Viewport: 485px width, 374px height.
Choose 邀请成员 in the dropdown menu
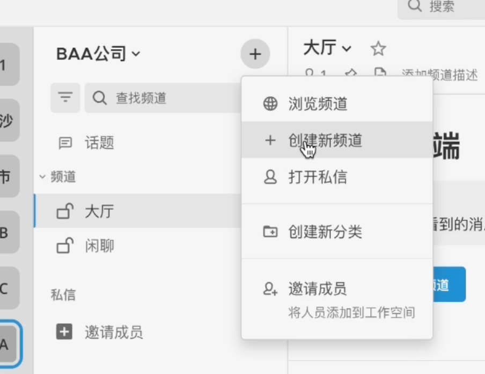(318, 289)
